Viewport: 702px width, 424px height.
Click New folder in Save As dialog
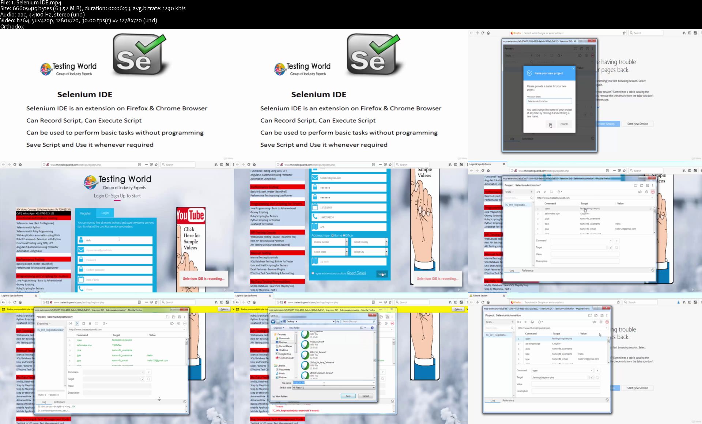point(294,328)
